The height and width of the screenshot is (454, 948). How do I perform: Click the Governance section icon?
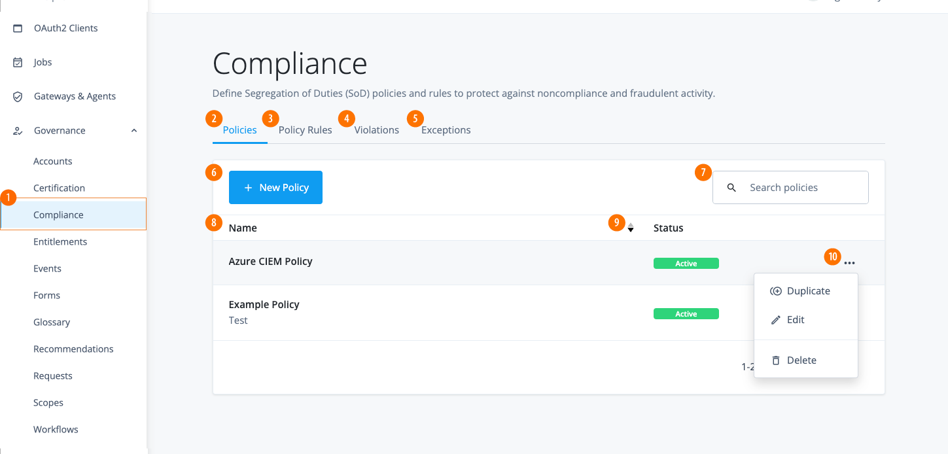coord(18,130)
